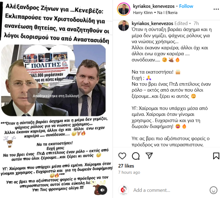Open kyriakos_kenevezos profile from header username
Image resolution: width=220 pixels, height=198 pixels.
point(154,6)
